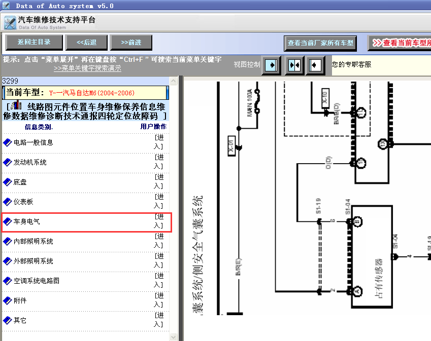Screen dimensions: 431x341
Task: Click the book icon beside 仪表板
Action: click(x=8, y=202)
